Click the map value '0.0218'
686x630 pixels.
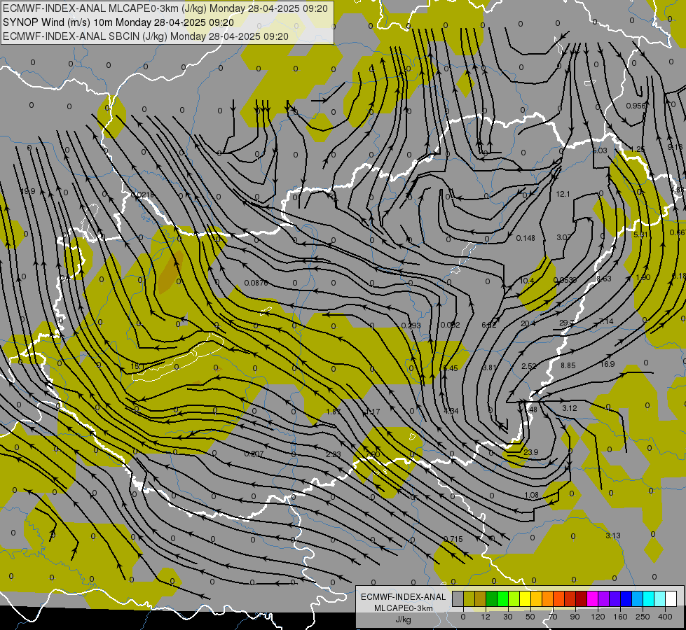point(142,195)
